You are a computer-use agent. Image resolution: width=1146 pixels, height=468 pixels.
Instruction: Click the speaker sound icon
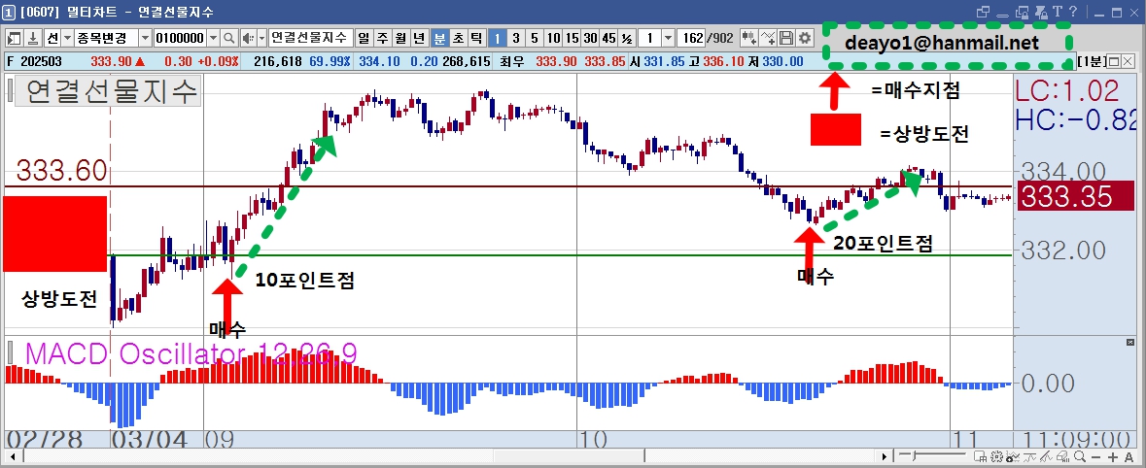click(249, 38)
